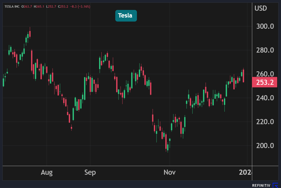Click the 300.0 price axis label
Viewport: 281px width, 188px height.
click(x=265, y=26)
